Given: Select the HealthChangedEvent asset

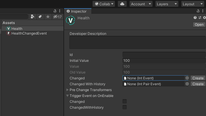Looking at the screenshot, I should (32, 33).
